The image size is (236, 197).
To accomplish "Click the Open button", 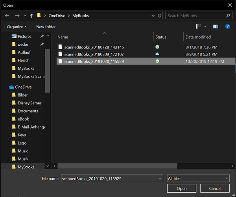I will (182, 188).
